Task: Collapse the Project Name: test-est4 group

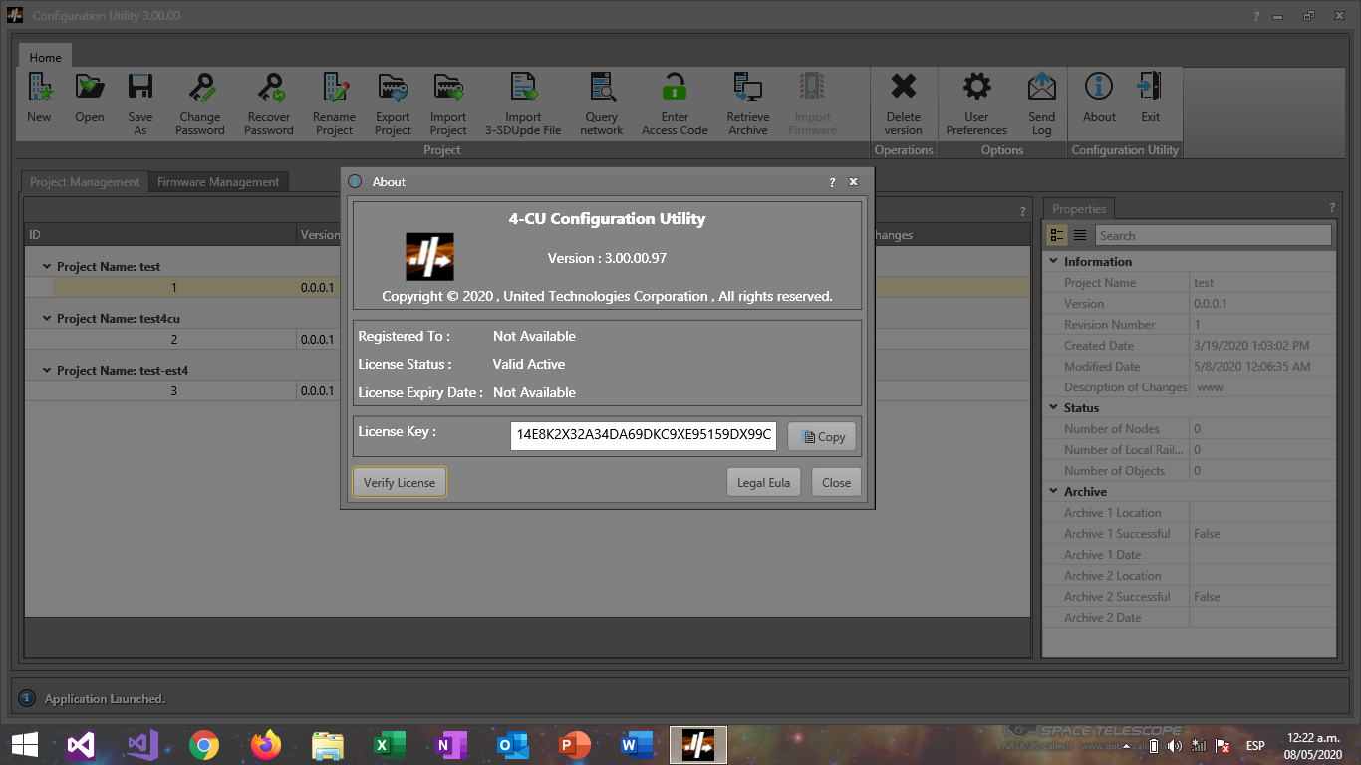Action: point(47,371)
